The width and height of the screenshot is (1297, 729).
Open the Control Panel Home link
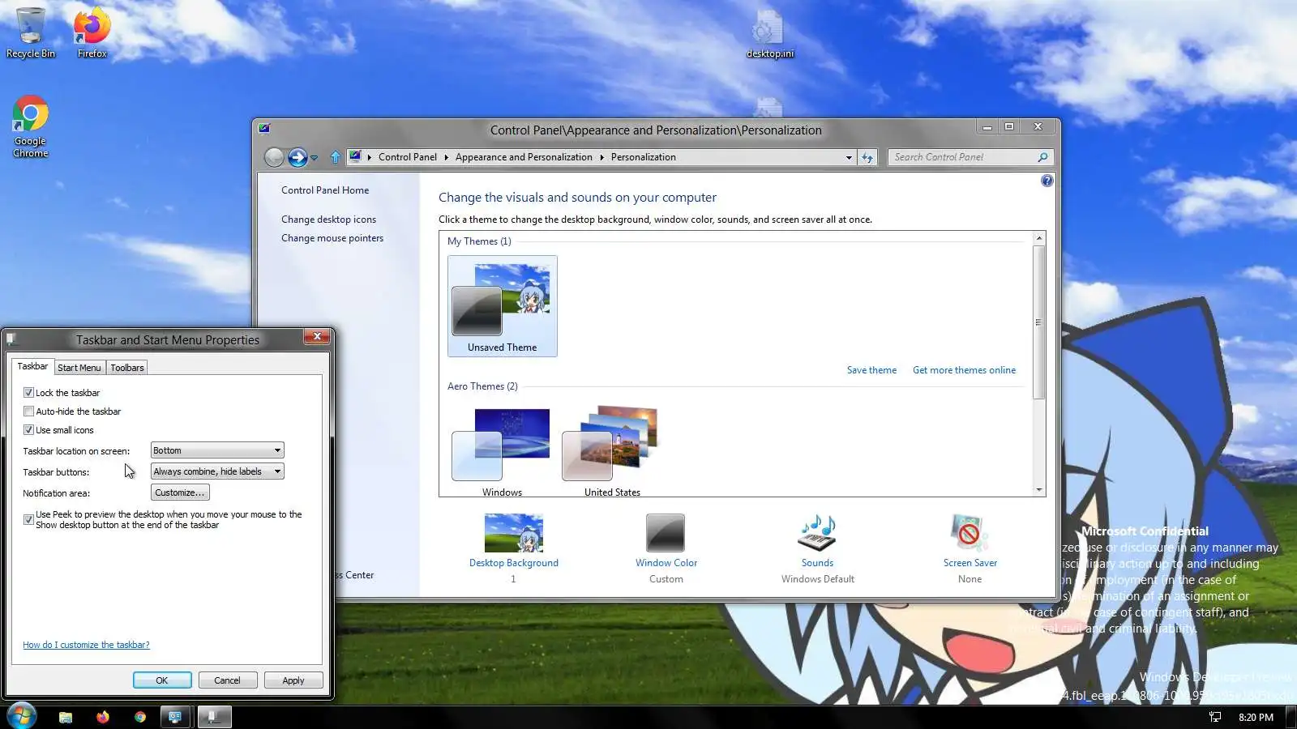325,190
